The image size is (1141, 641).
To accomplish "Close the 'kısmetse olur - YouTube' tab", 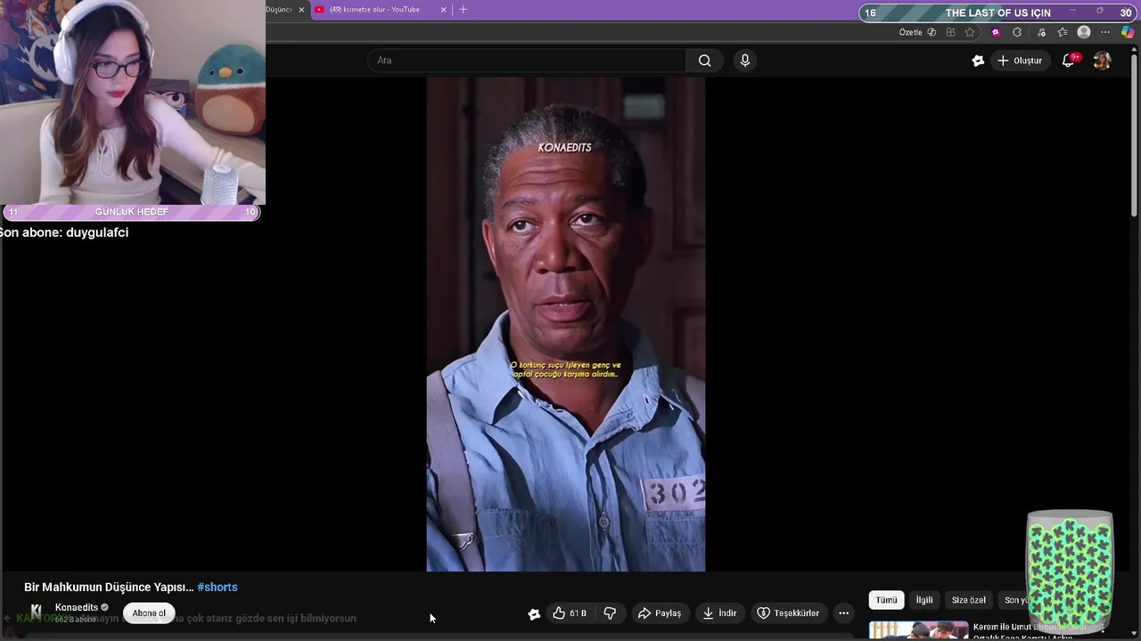I will click(443, 10).
